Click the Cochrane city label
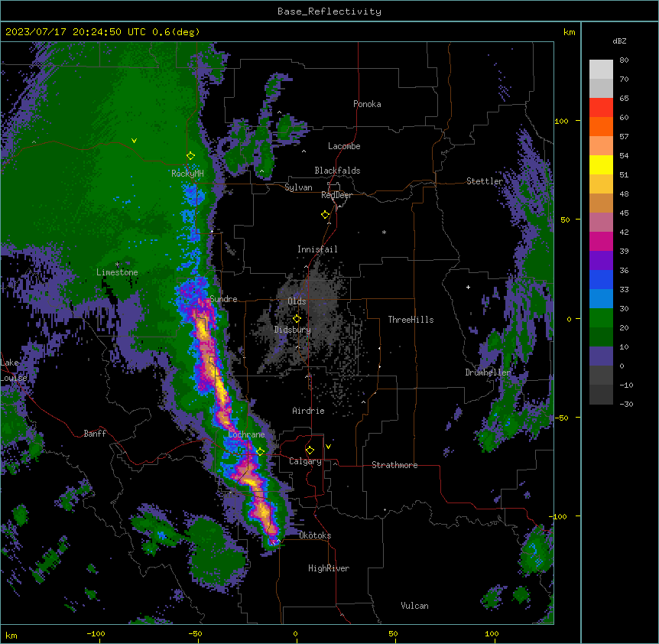 tap(247, 434)
